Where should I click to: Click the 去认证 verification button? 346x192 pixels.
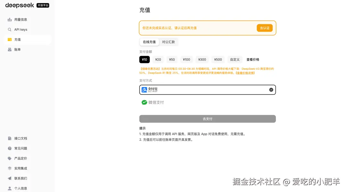pyautogui.click(x=264, y=28)
